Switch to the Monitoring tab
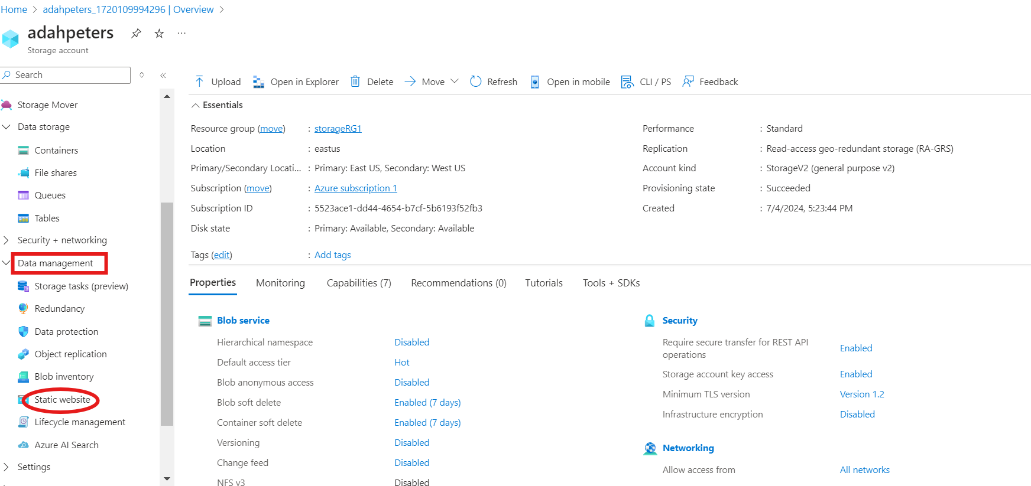 point(280,283)
